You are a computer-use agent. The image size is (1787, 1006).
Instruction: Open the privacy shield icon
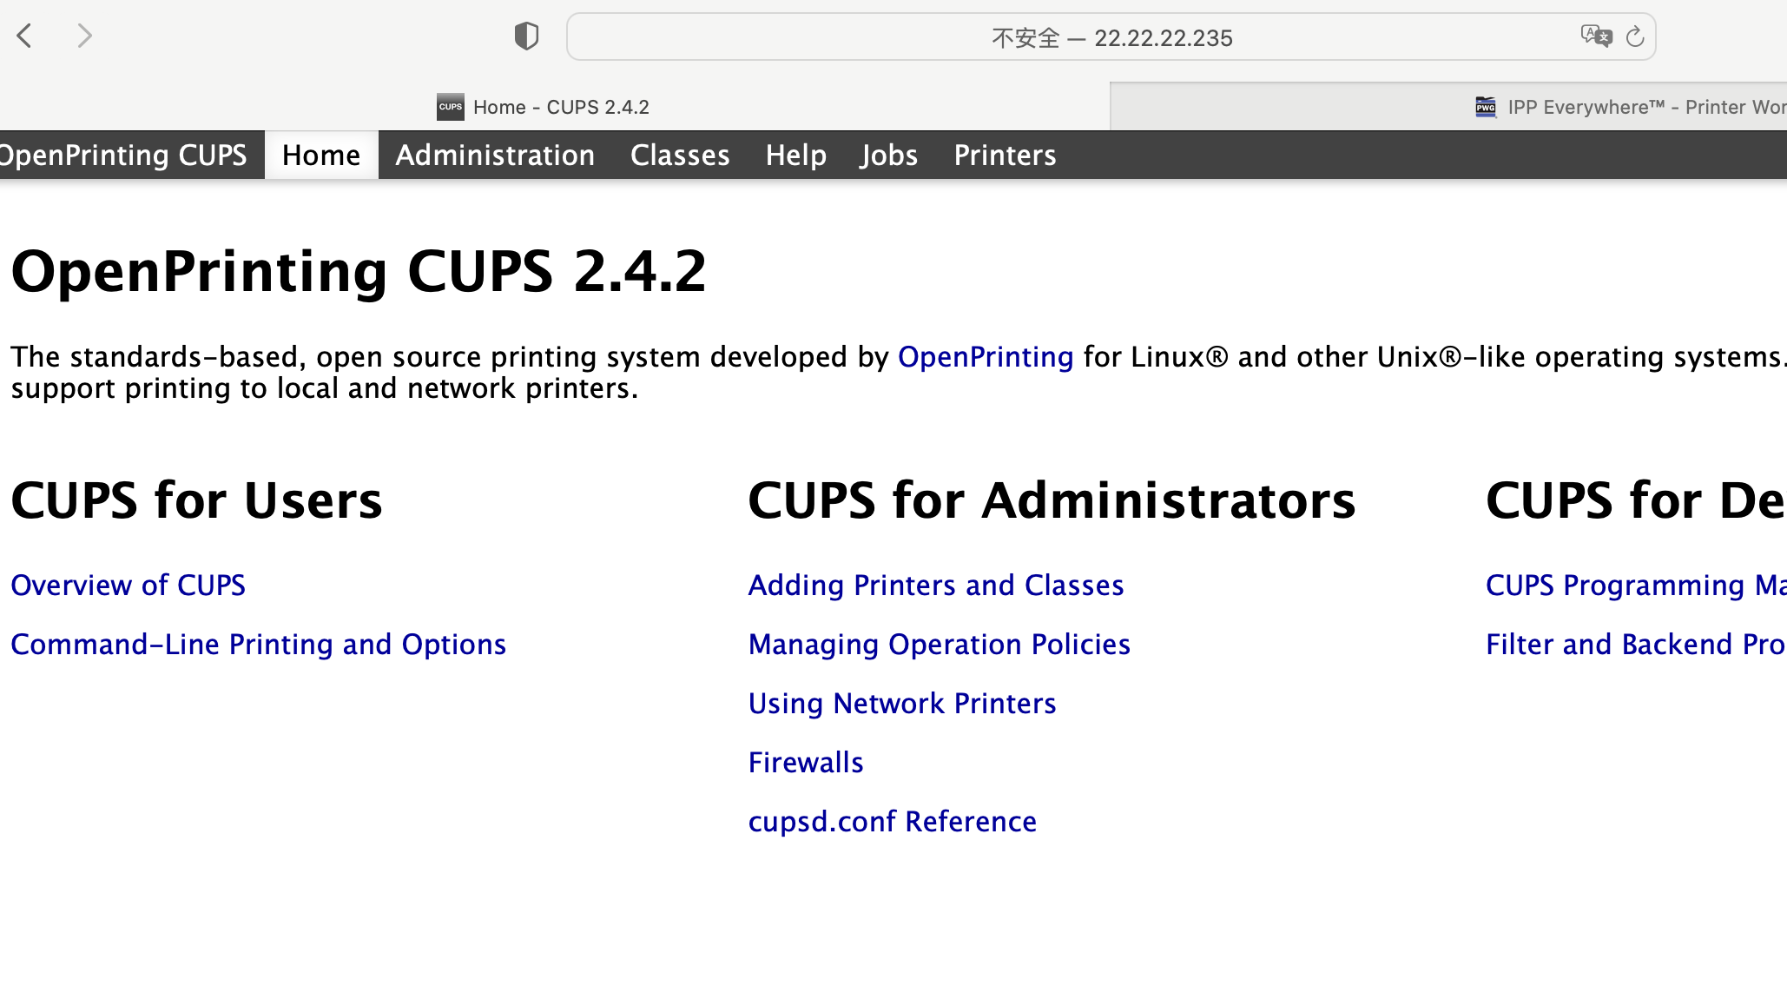526,36
